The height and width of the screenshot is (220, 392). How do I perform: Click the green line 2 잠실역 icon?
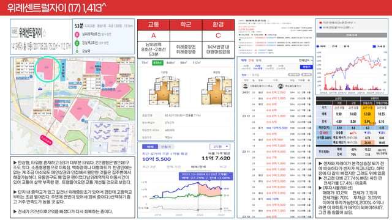[77, 43]
